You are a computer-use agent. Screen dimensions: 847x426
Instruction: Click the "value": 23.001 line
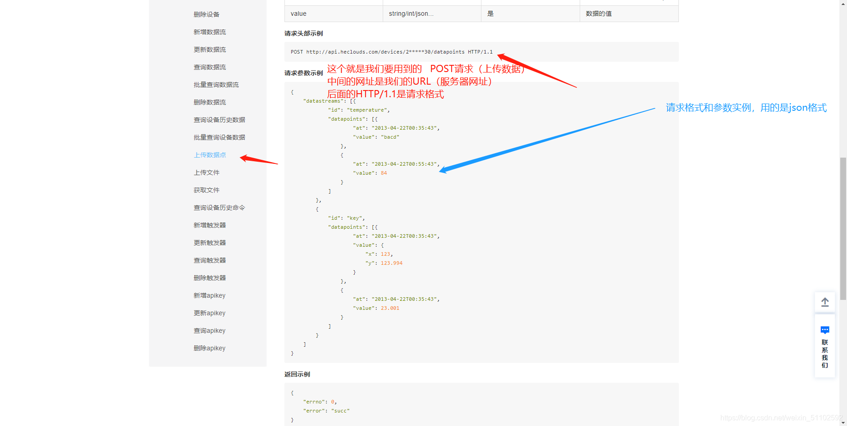[376, 308]
